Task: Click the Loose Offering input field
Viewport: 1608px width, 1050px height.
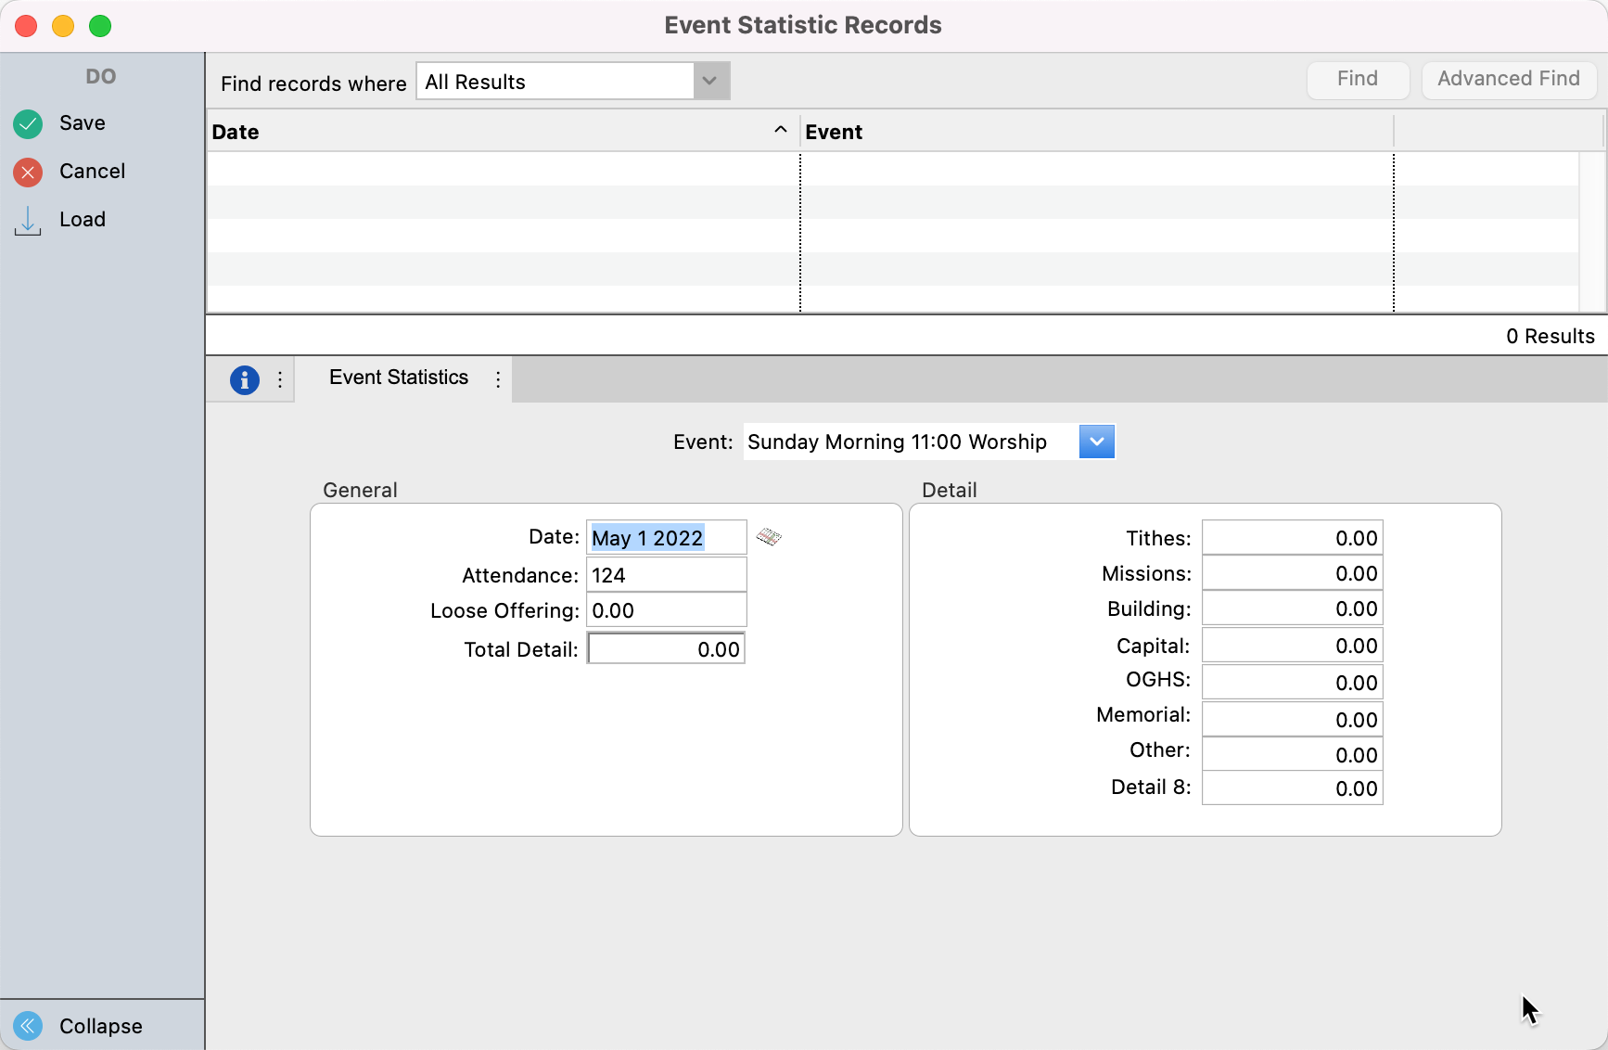Action: (666, 610)
